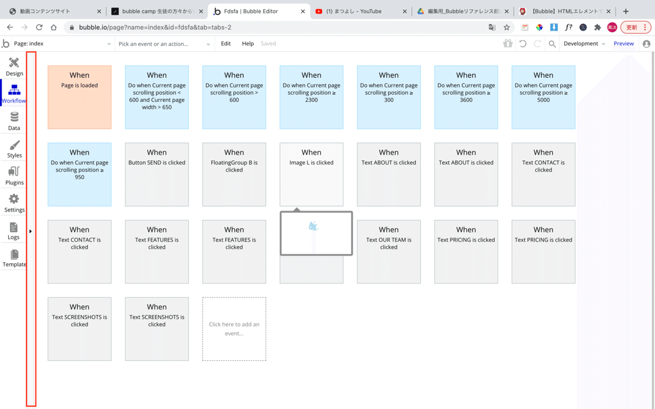Screen dimensions: 655x409
Task: Go back using browser back arrow
Action: [x=10, y=27]
